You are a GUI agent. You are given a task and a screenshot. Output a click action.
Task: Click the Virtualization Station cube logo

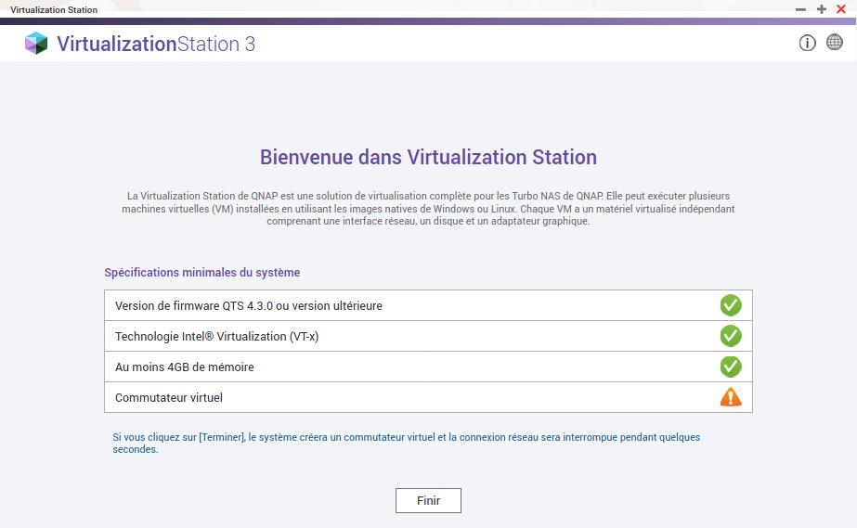[36, 44]
